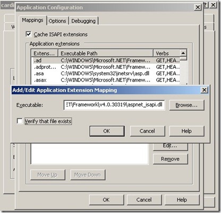Select the .asa extension row
The width and height of the screenshot is (221, 213).
point(106,74)
